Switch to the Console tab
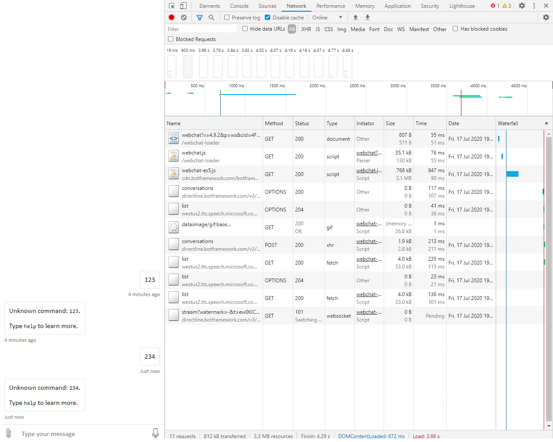The image size is (553, 442). tap(239, 6)
